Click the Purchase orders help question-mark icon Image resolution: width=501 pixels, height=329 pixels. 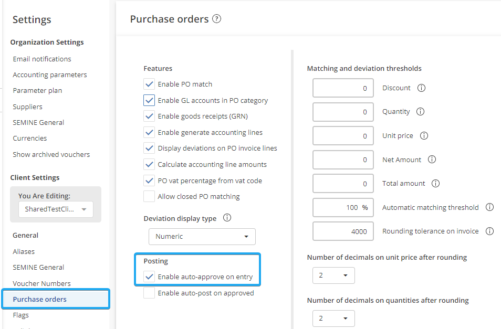tap(216, 19)
